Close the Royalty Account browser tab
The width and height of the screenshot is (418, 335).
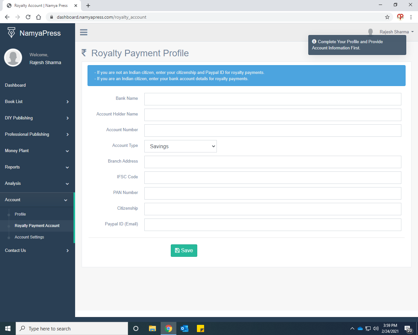(x=76, y=6)
